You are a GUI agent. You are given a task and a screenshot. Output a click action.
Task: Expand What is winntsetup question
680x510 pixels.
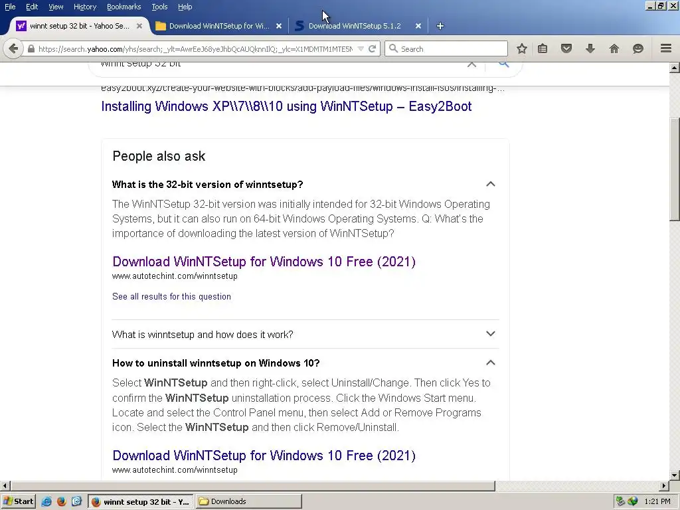coord(491,333)
